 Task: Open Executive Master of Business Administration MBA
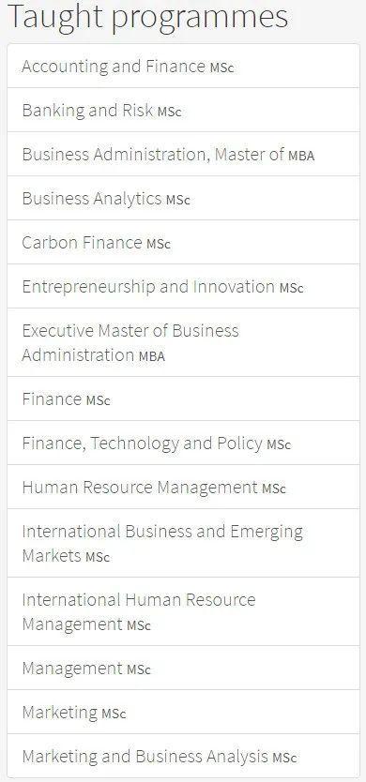183,342
